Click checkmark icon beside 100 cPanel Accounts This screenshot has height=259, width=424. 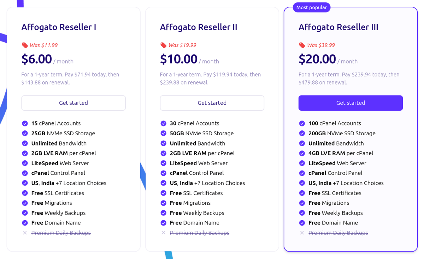click(302, 123)
